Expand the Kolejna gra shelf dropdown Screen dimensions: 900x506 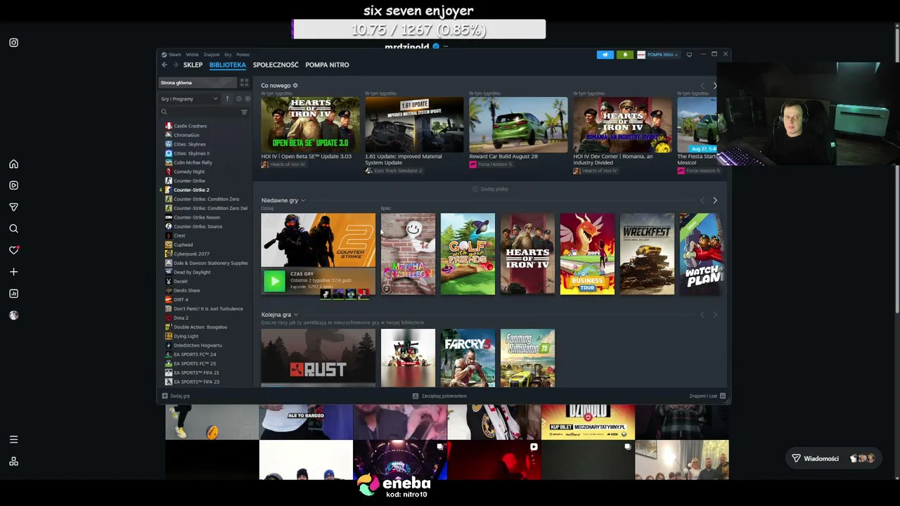point(295,315)
